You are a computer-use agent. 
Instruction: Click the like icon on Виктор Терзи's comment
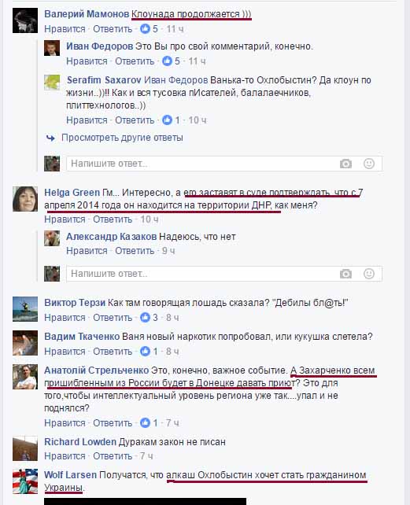pyautogui.click(x=145, y=318)
